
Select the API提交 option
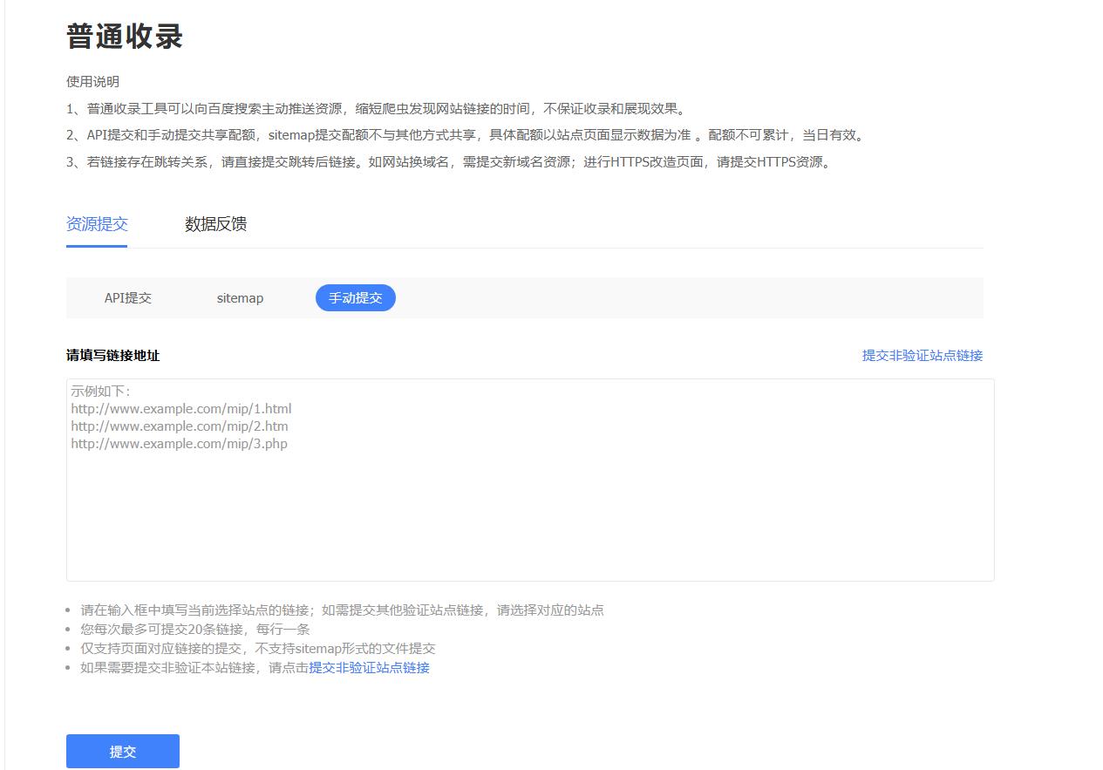pos(128,298)
